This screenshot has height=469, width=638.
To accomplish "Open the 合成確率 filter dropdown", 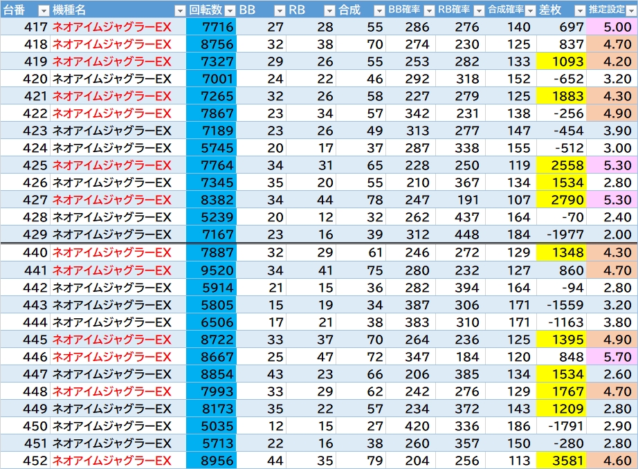I will pyautogui.click(x=529, y=10).
